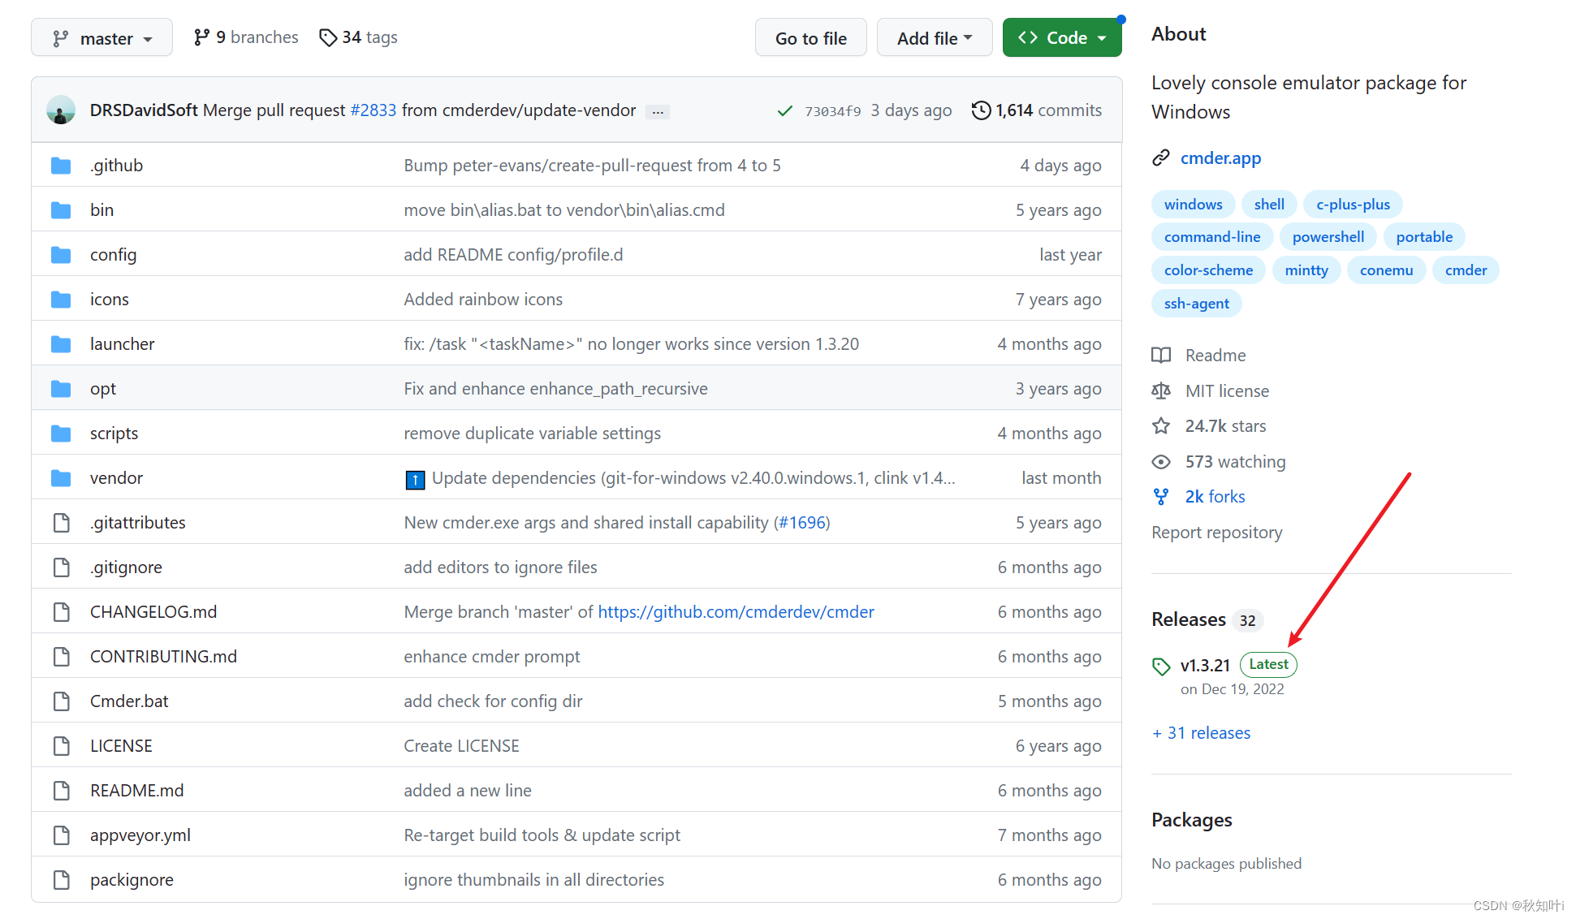Click the Readme book icon
The width and height of the screenshot is (1576, 919).
1161,356
